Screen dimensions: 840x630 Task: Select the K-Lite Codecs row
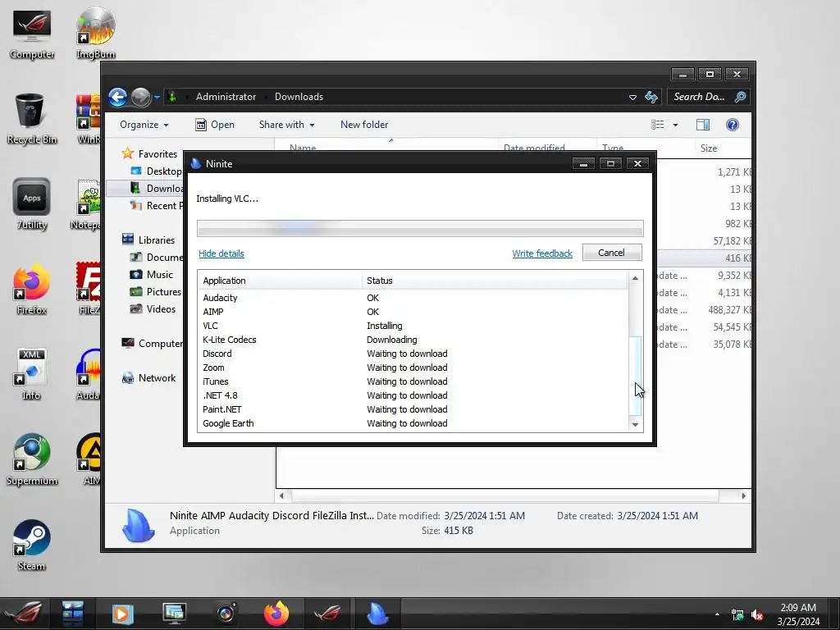tap(413, 340)
